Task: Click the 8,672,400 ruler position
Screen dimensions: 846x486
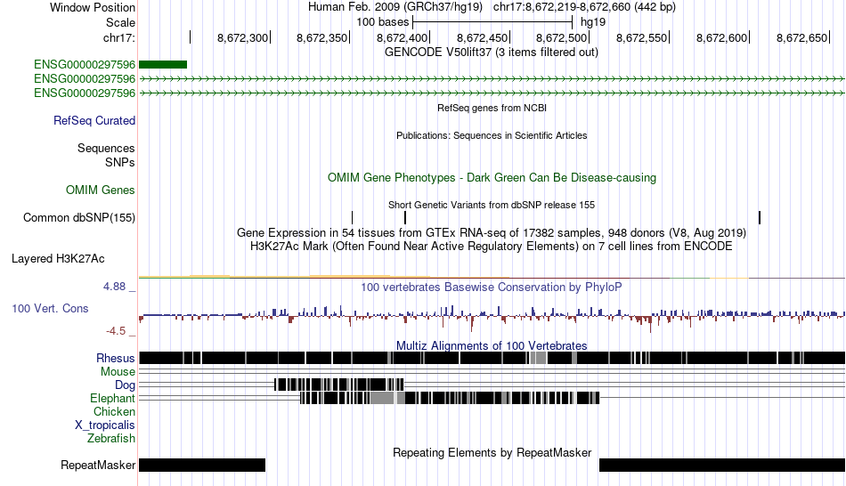Action: (x=402, y=37)
